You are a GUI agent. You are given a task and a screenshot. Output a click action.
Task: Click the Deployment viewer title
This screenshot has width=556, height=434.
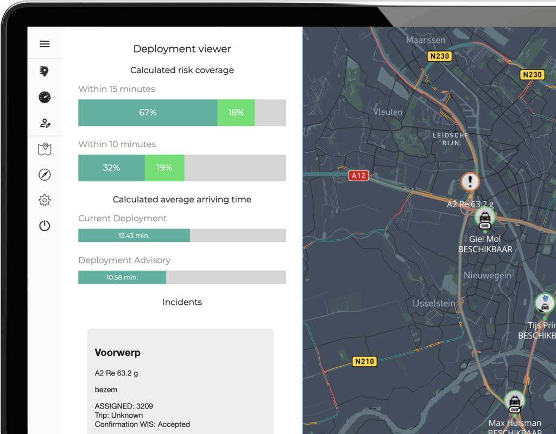tap(182, 49)
